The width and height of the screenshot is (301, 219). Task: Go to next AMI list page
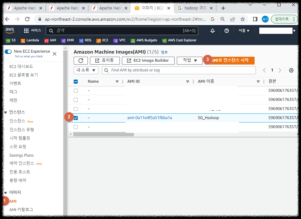coord(280,70)
